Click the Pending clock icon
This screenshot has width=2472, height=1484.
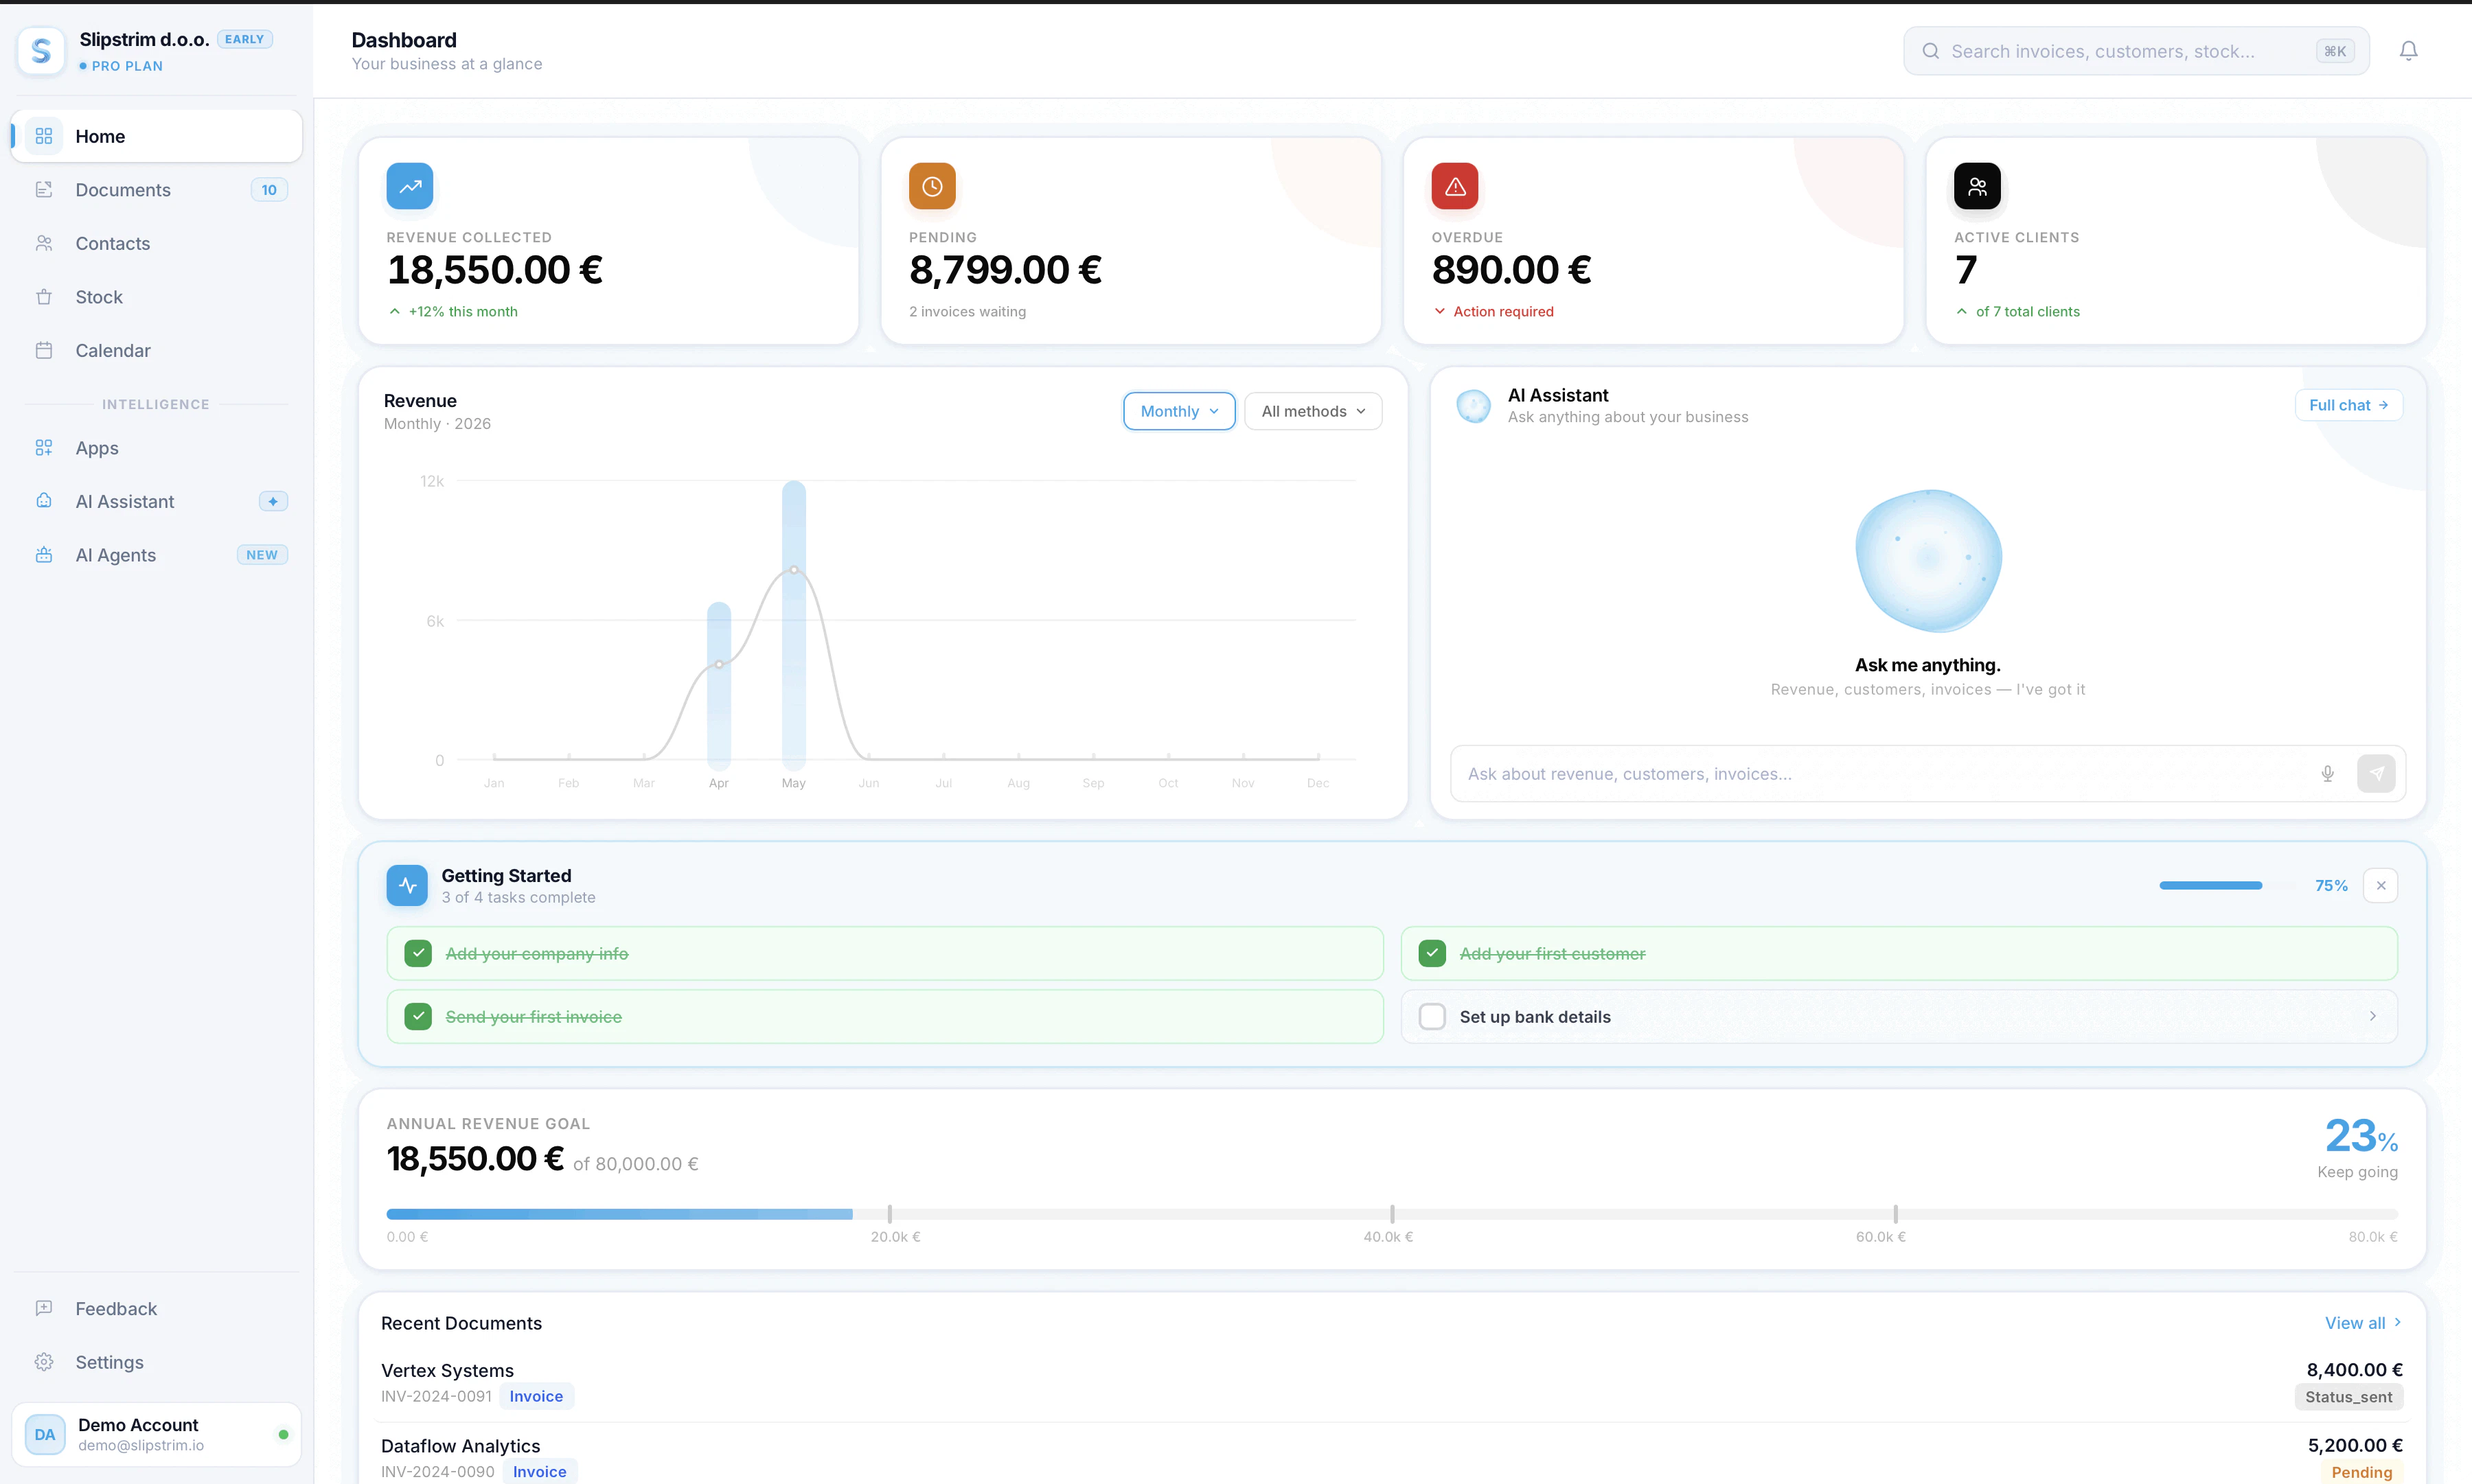click(x=932, y=186)
